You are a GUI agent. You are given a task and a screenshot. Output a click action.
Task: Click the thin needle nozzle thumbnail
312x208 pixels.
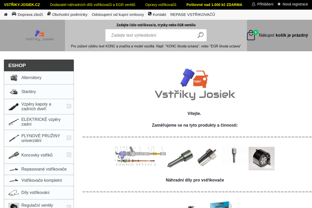tap(234, 155)
